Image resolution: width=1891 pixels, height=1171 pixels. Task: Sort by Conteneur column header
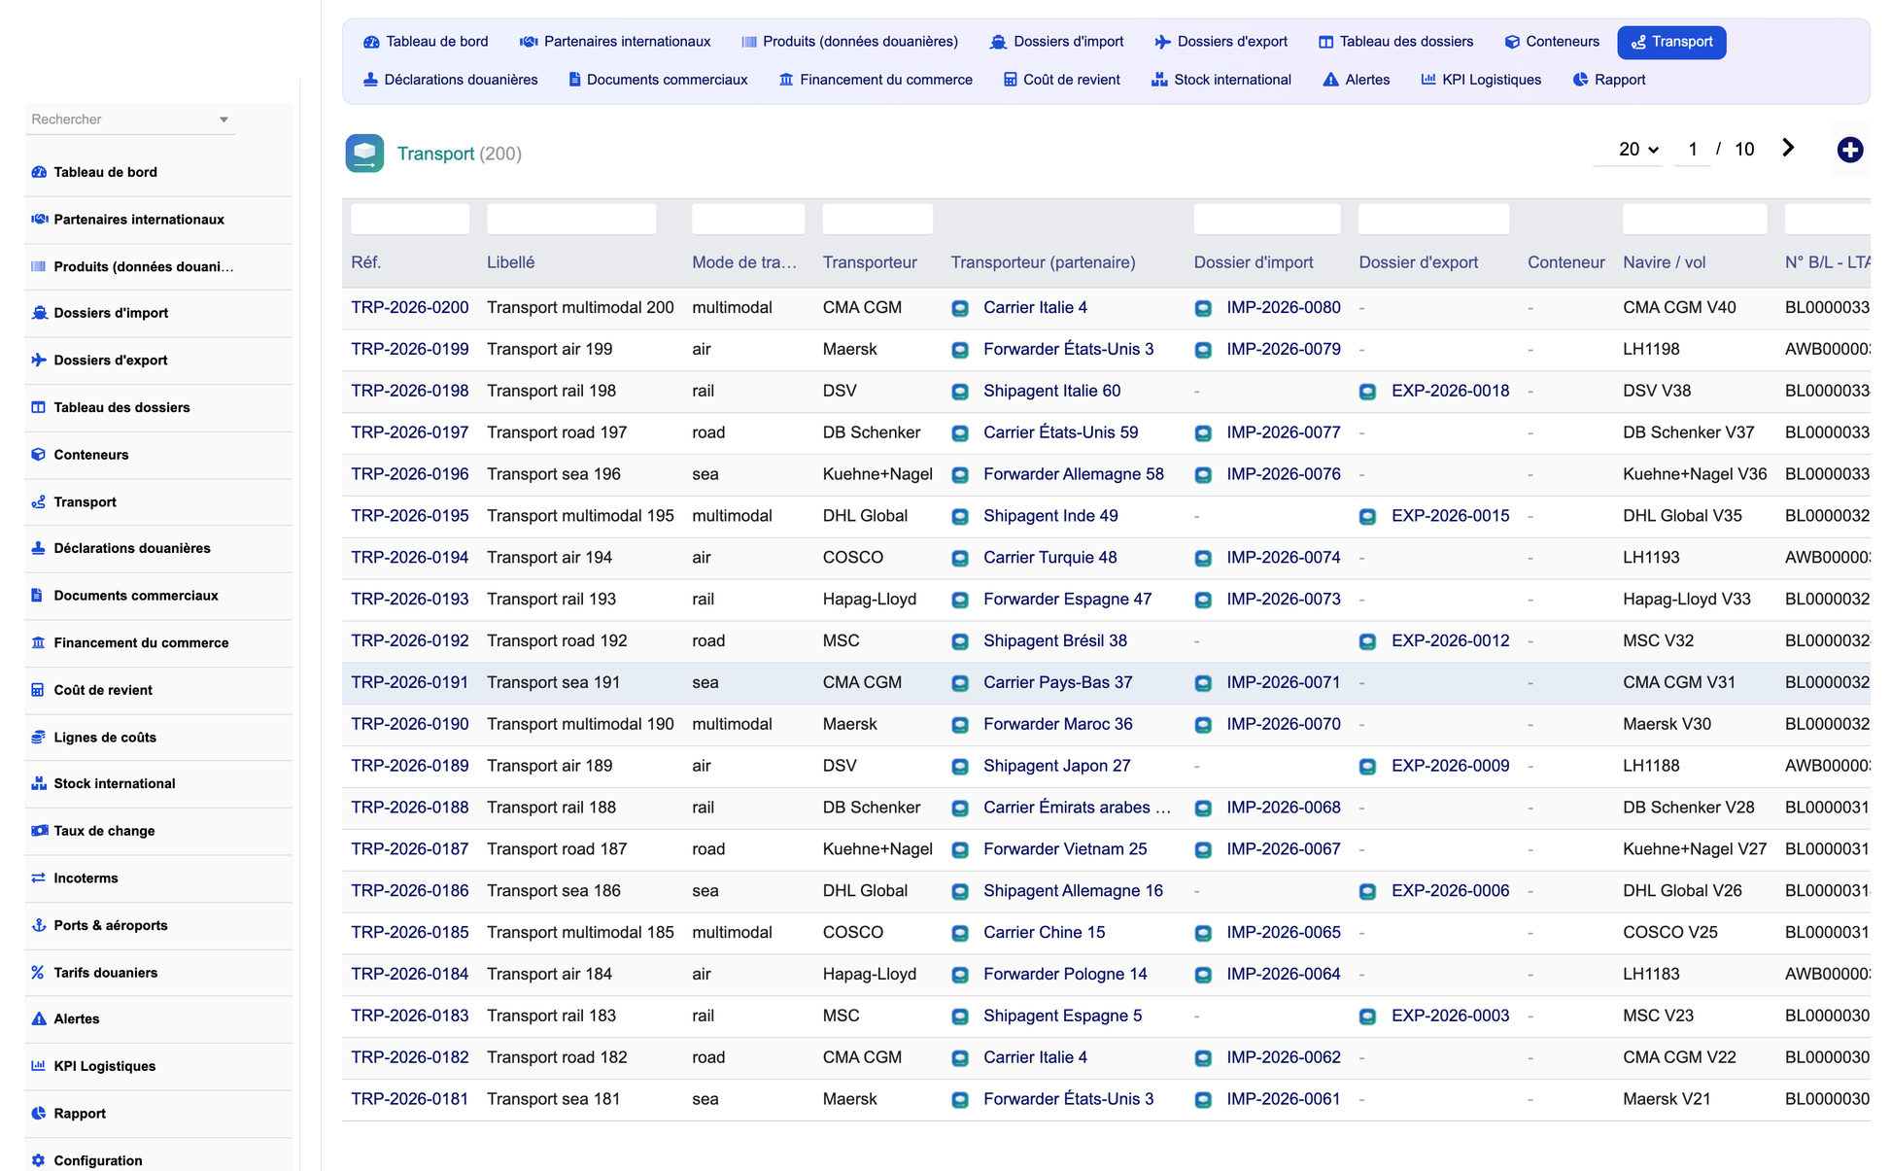1566,262
